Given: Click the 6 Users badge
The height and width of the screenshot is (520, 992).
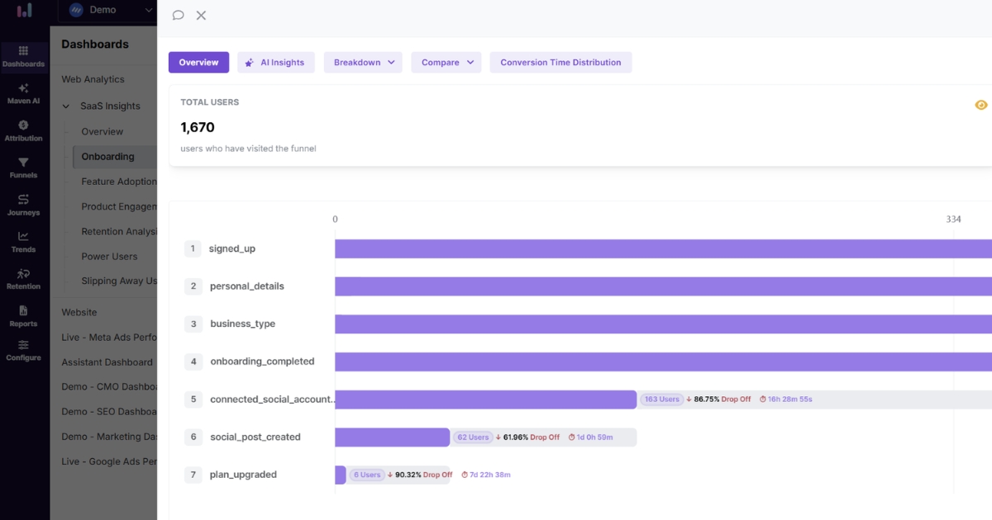Looking at the screenshot, I should pyautogui.click(x=366, y=475).
